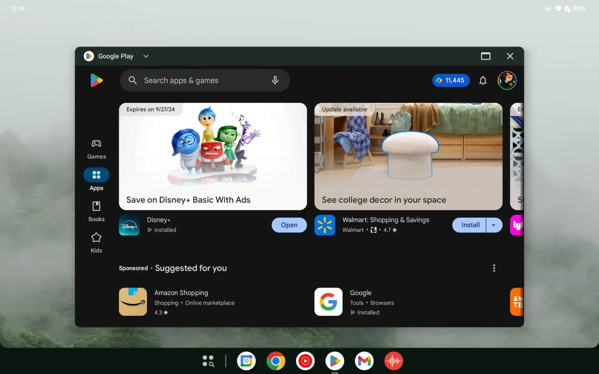Open Play Store notifications bell
The height and width of the screenshot is (374, 599).
tap(482, 80)
